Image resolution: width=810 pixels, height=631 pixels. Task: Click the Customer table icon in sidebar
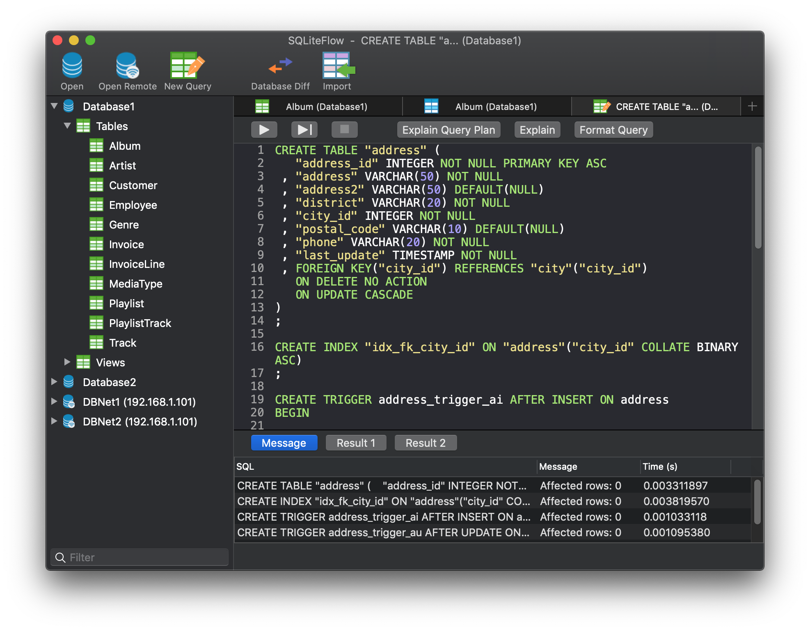tap(96, 185)
